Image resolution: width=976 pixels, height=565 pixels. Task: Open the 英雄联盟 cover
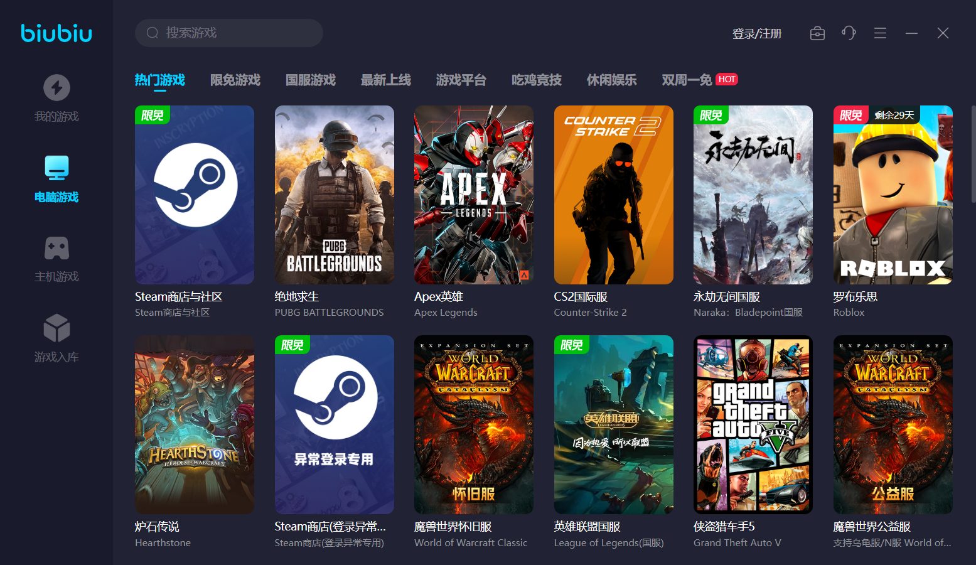614,424
